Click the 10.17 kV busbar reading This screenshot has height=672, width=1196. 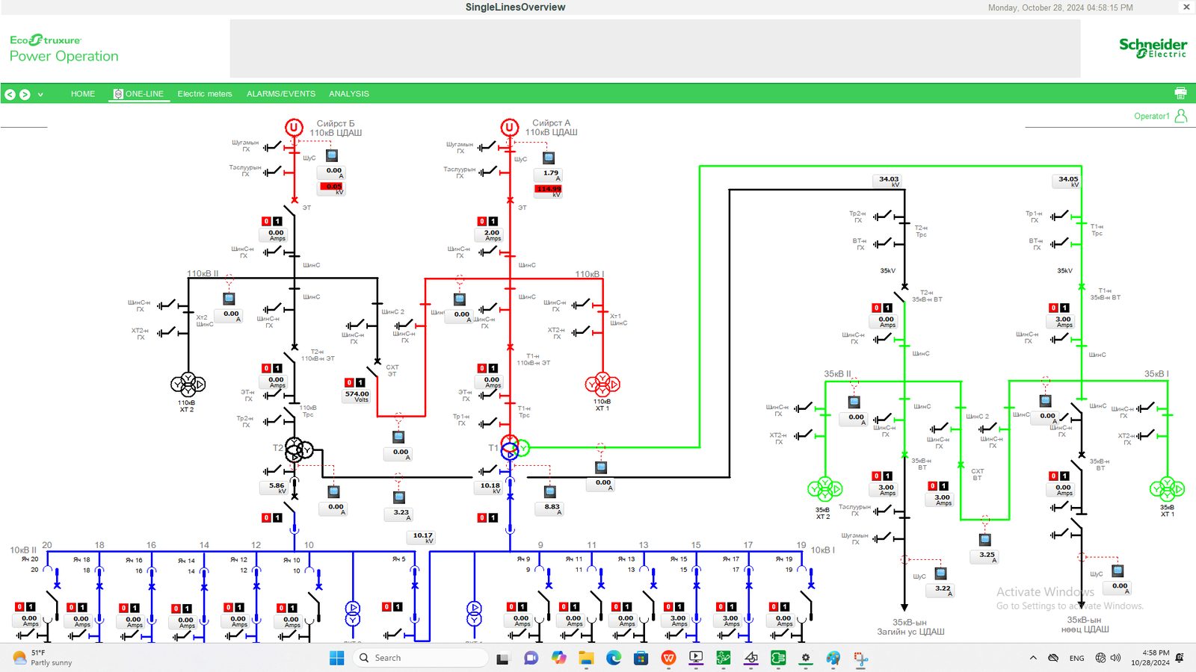point(422,537)
